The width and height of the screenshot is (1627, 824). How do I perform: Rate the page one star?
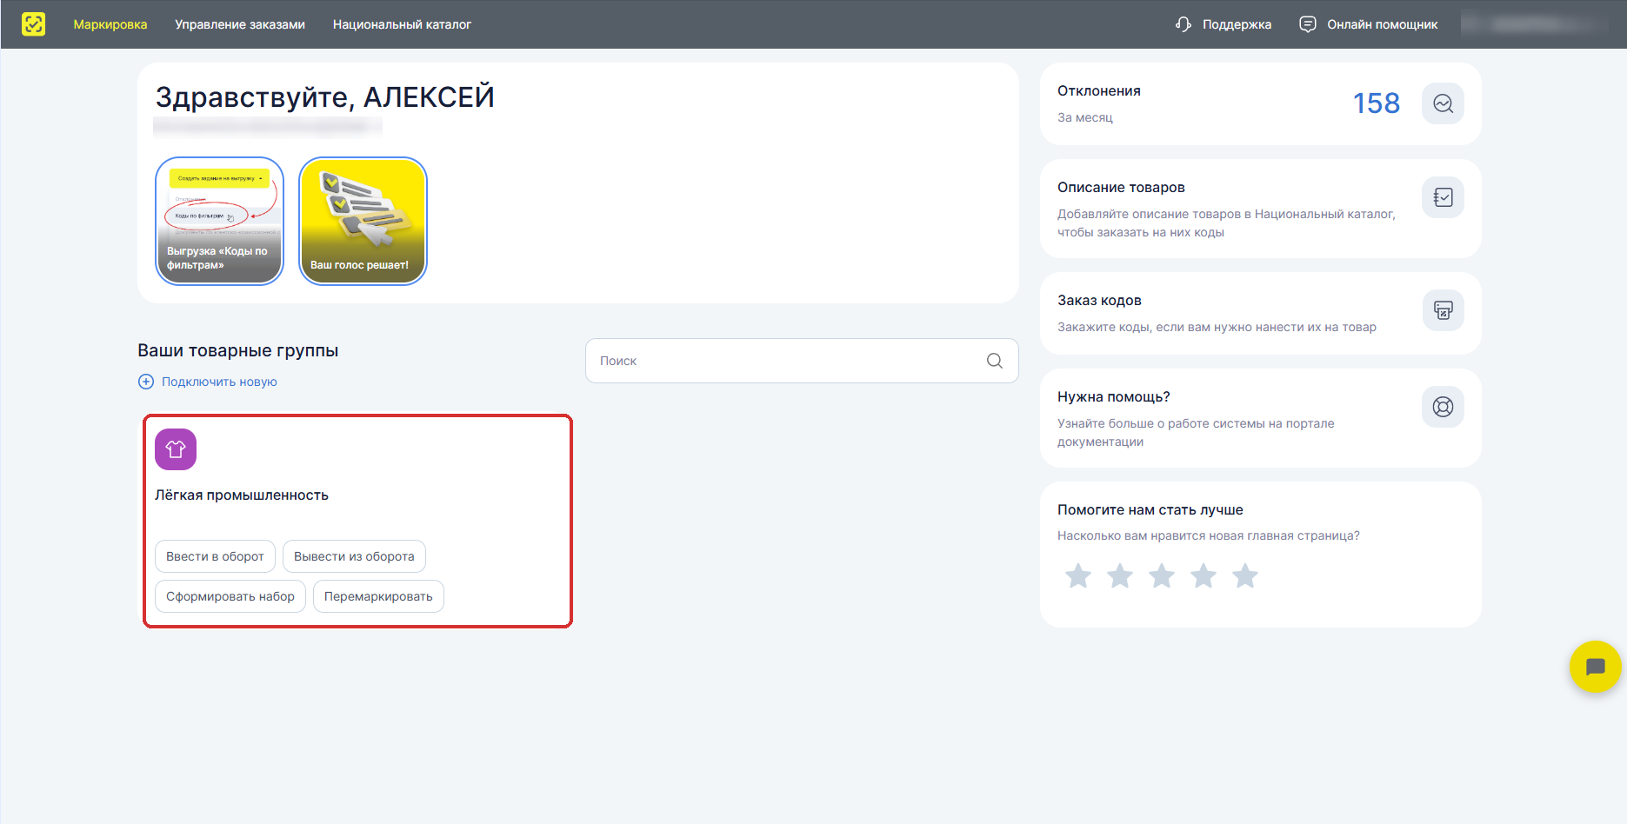tap(1078, 575)
